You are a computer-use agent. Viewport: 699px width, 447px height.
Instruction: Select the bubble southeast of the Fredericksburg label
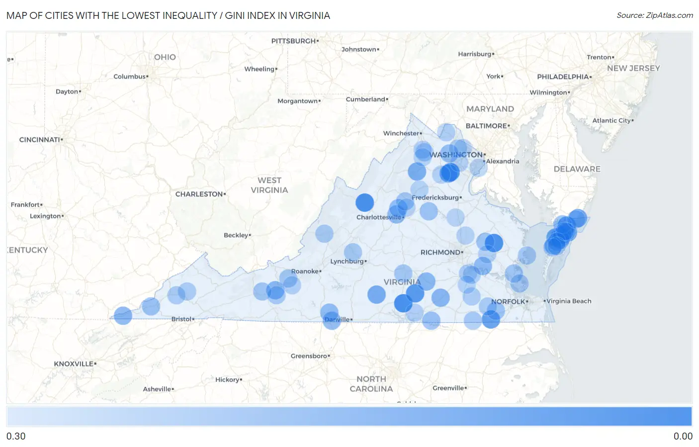[455, 217]
